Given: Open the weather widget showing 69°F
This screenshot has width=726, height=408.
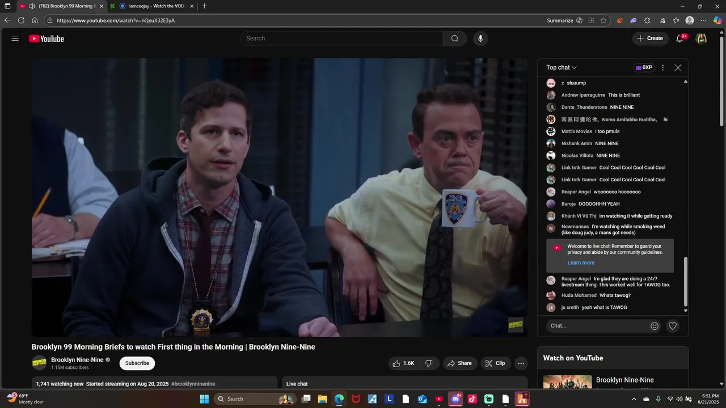Looking at the screenshot, I should tap(26, 399).
